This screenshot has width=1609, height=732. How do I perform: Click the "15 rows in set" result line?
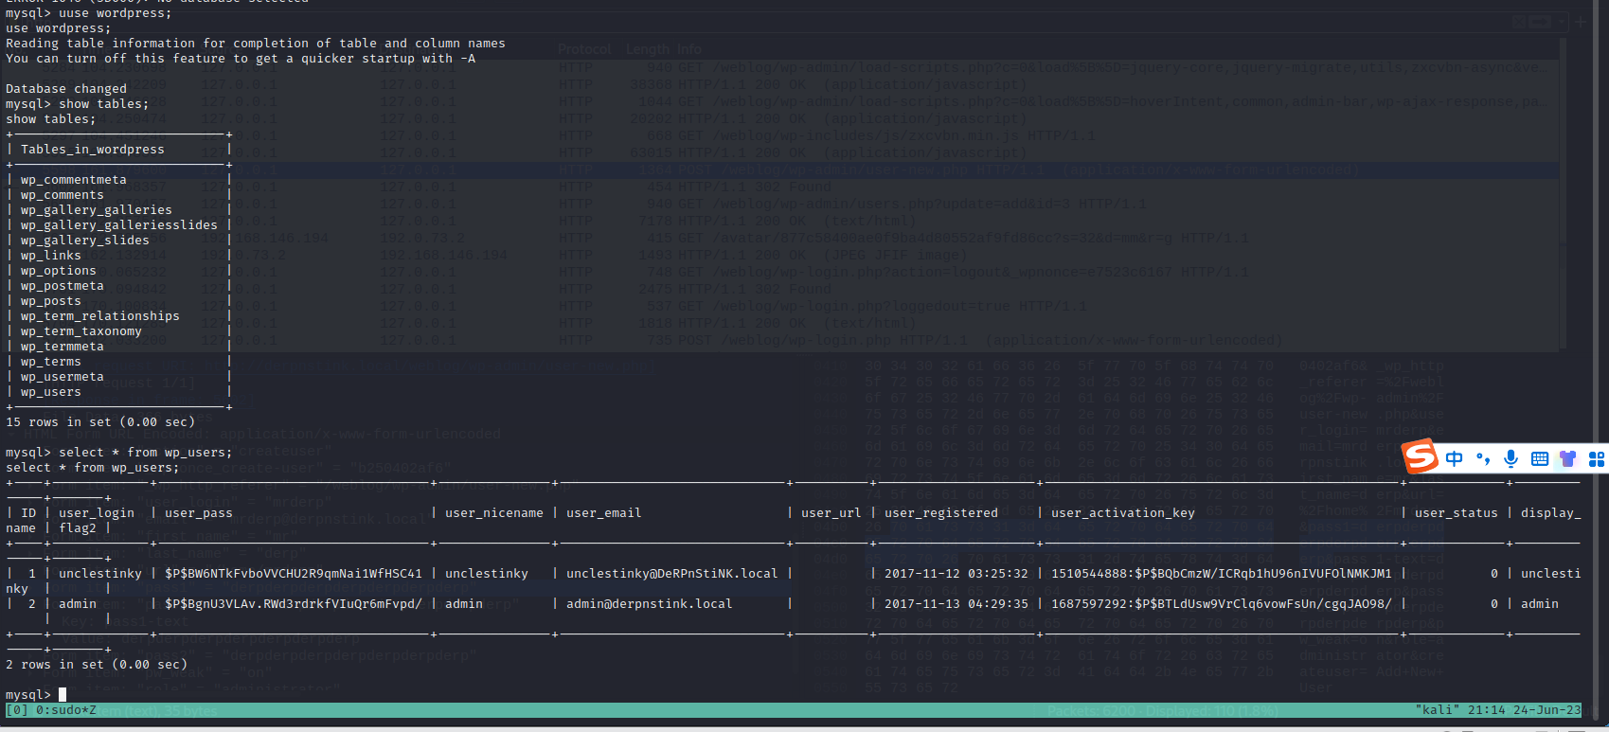click(x=100, y=422)
